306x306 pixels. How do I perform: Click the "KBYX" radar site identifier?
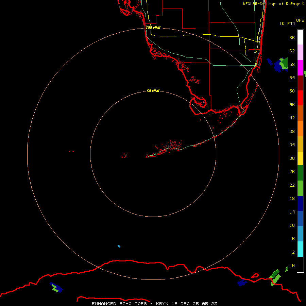click(162, 304)
